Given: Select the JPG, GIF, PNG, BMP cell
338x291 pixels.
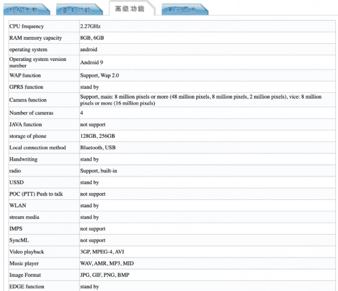Looking at the screenshot, I should (207, 275).
